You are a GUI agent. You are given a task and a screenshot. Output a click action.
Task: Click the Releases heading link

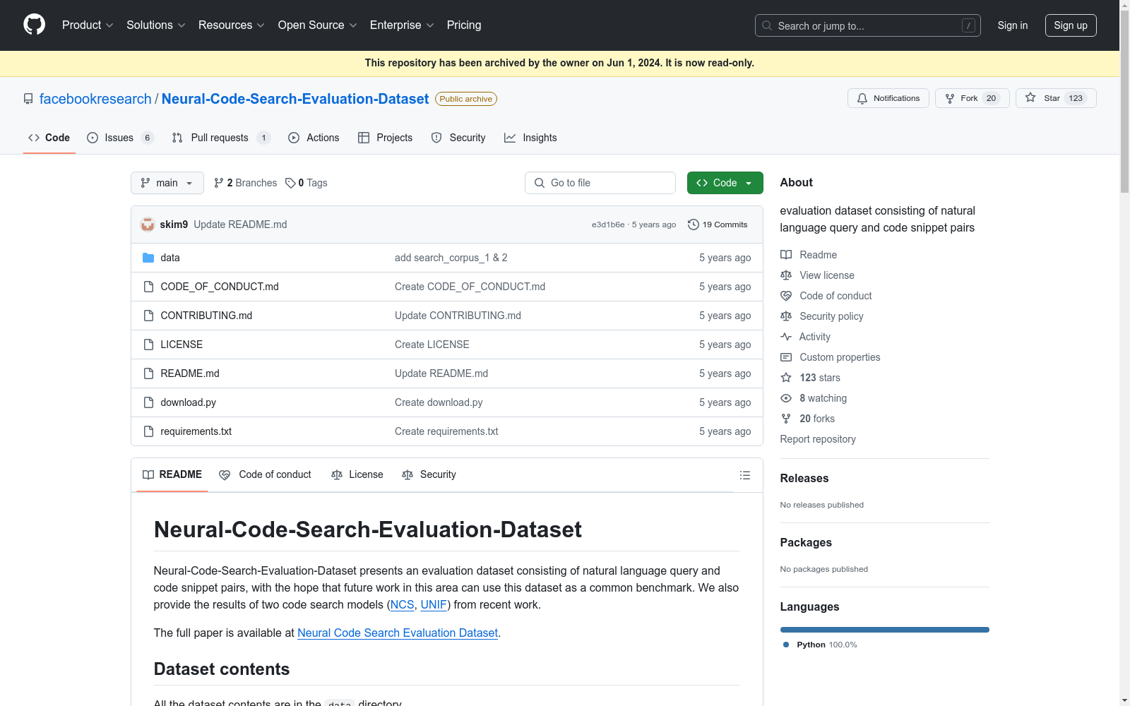804,478
